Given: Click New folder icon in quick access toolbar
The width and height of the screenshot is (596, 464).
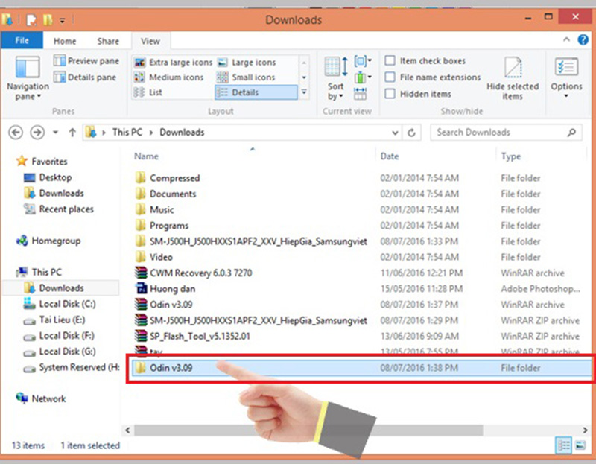Looking at the screenshot, I should click(48, 20).
